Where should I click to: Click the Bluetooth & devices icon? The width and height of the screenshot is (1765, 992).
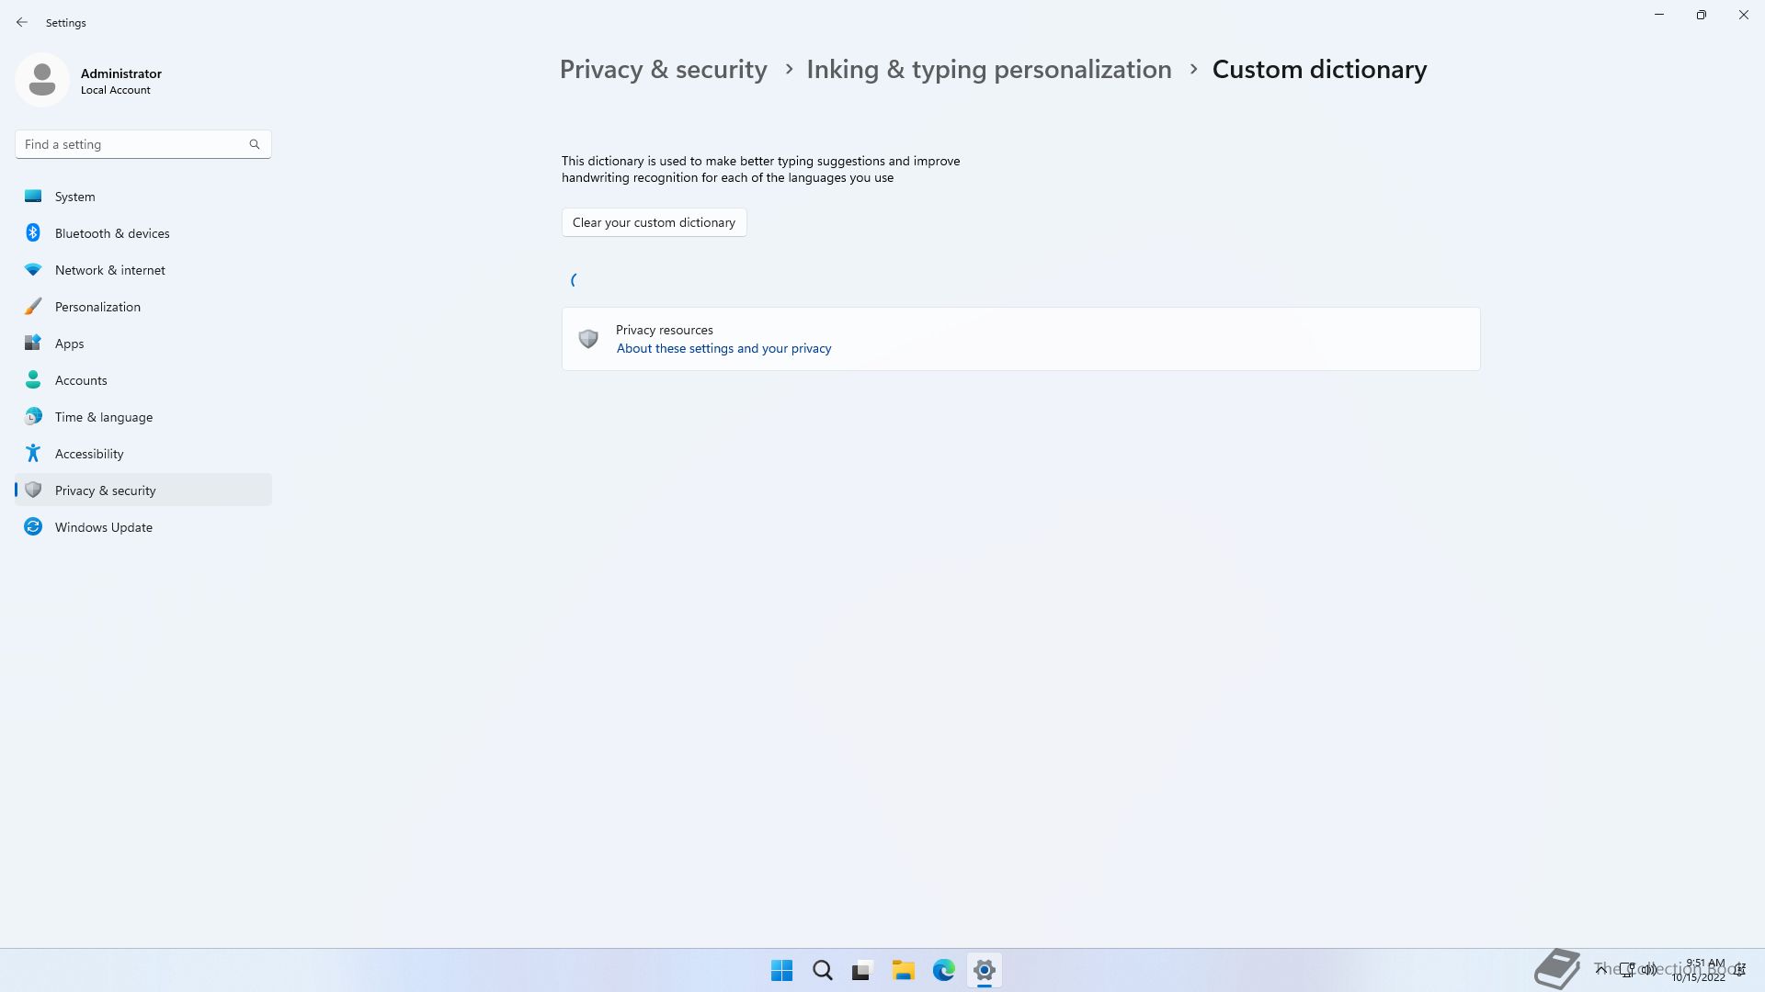pos(33,233)
